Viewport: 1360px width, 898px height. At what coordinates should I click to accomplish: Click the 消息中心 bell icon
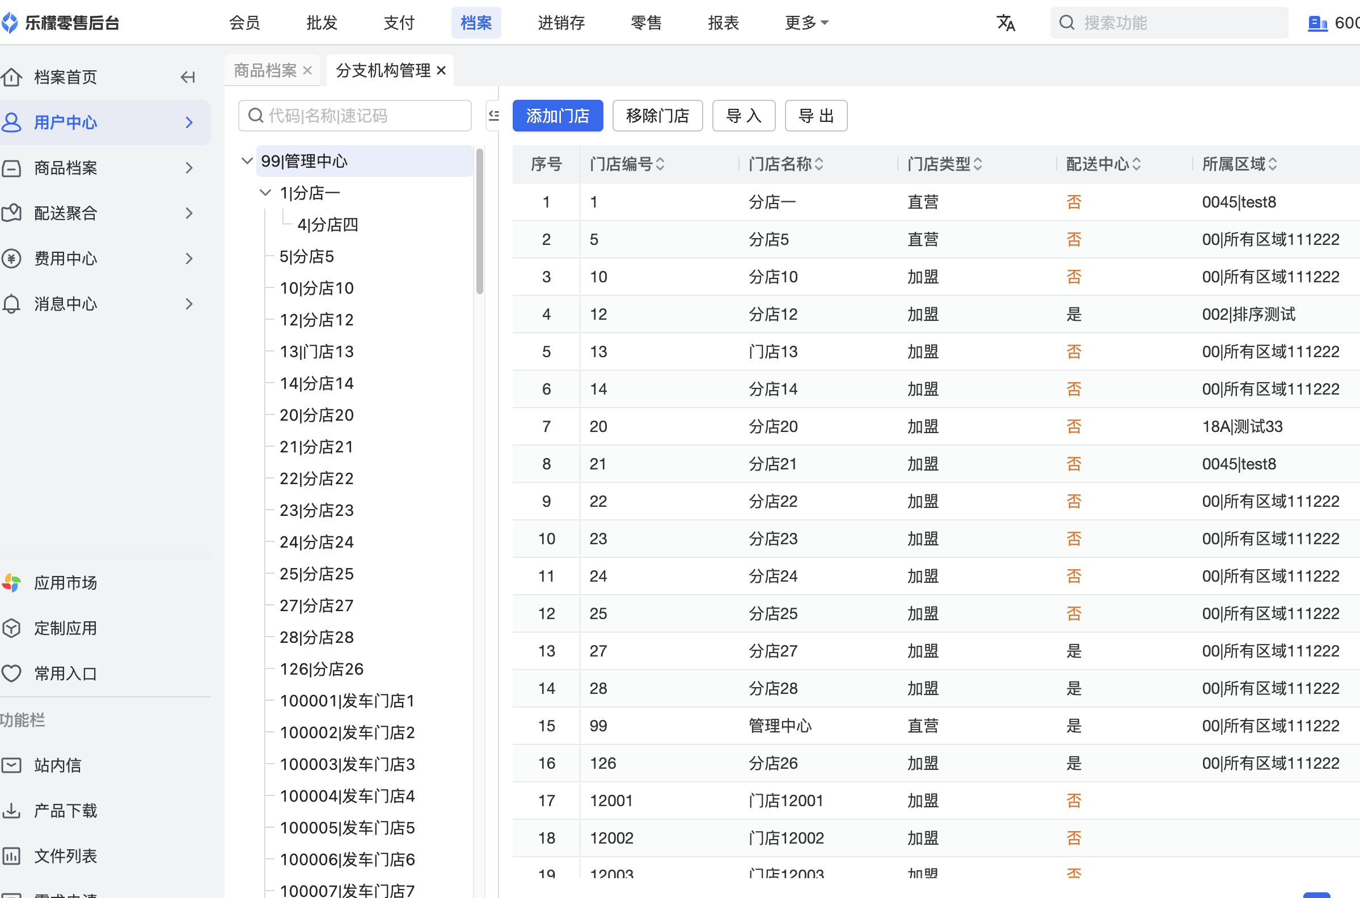[11, 303]
